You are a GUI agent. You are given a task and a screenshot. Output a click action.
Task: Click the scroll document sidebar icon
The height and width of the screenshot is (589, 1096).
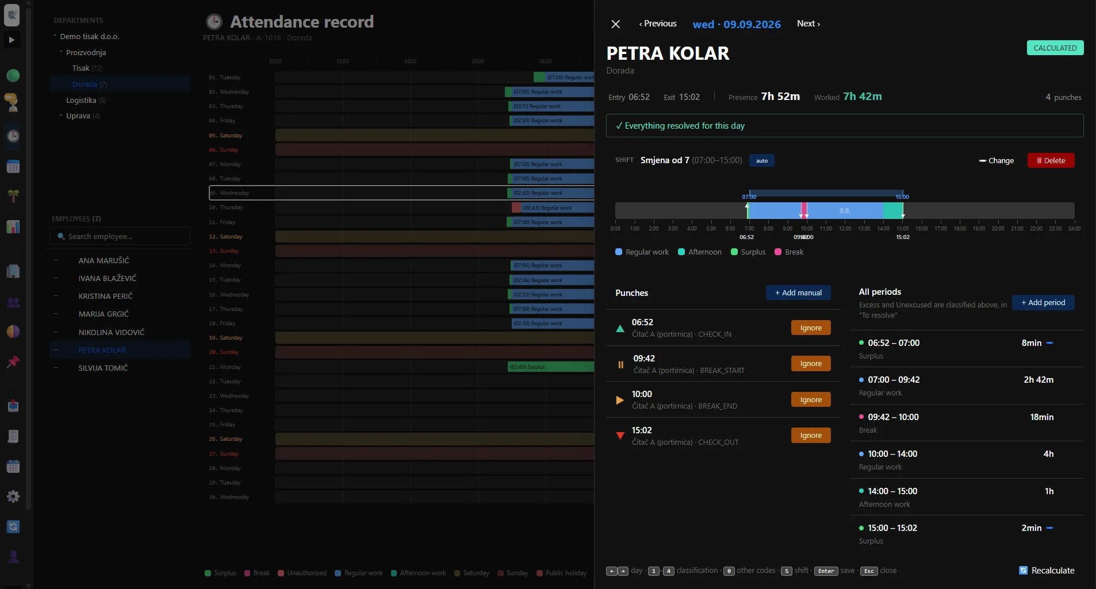[x=13, y=436]
